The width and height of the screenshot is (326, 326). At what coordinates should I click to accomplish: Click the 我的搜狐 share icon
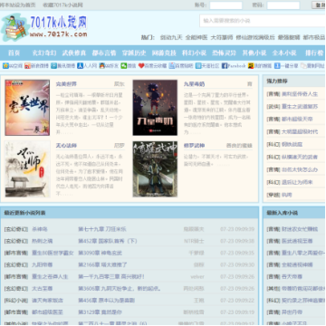251,65
